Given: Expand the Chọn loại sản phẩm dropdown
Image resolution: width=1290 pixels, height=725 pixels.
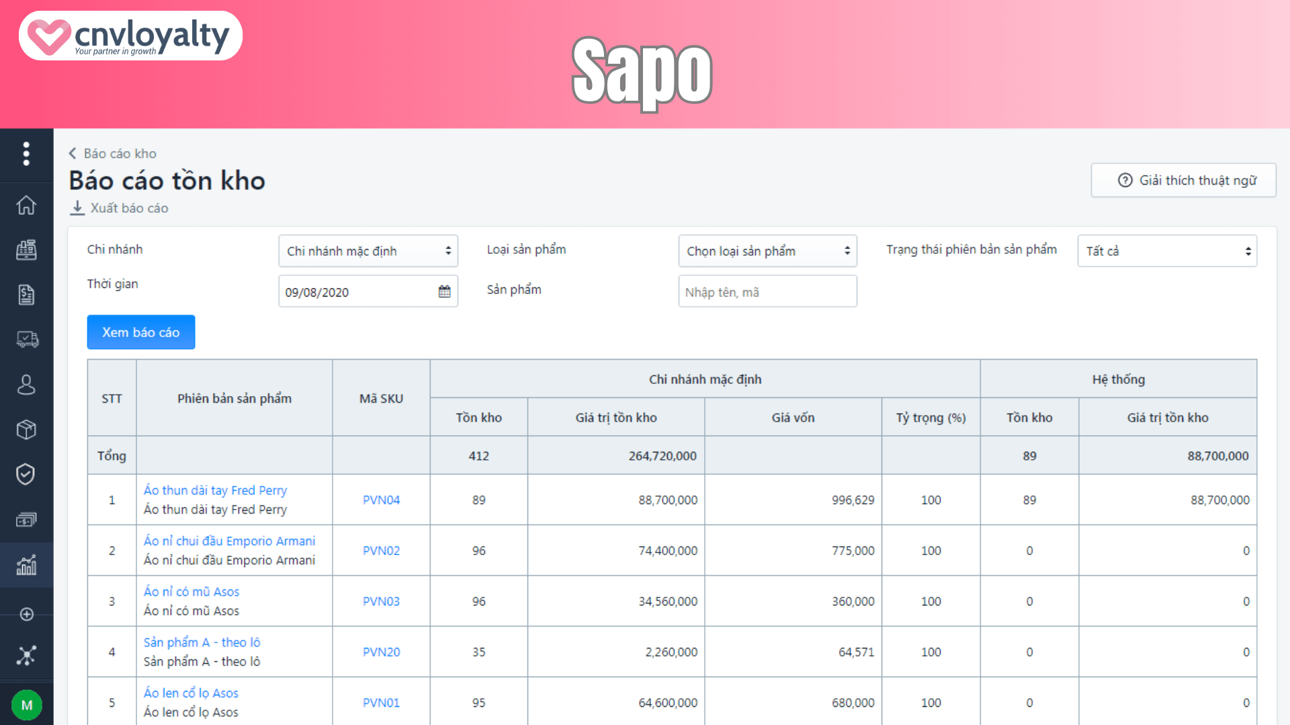Looking at the screenshot, I should click(767, 250).
